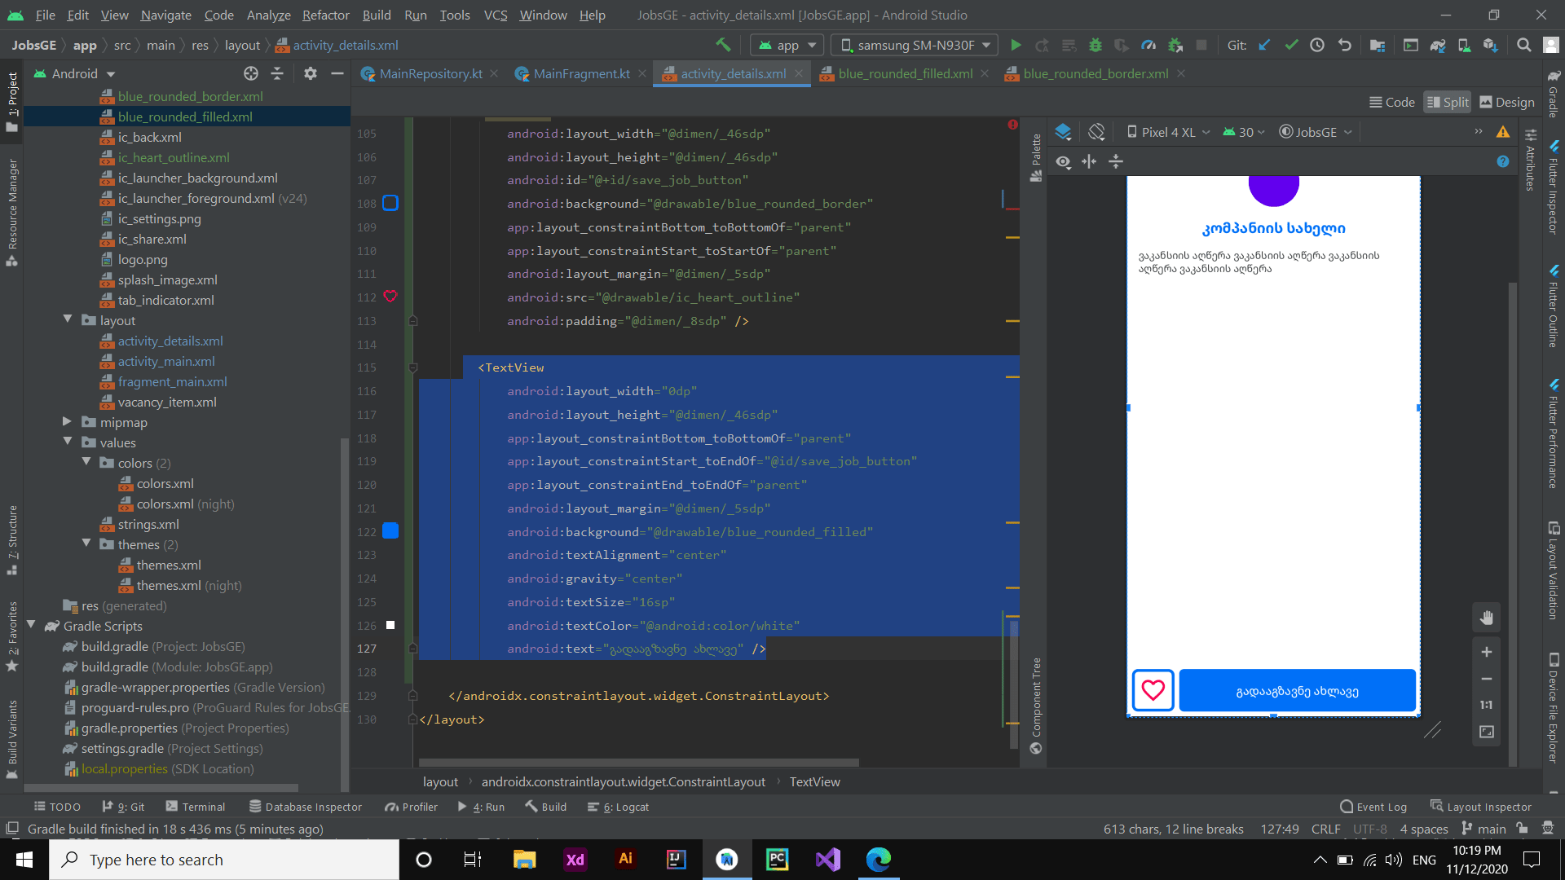Enable Code-only view mode
The image size is (1565, 880).
1391,101
